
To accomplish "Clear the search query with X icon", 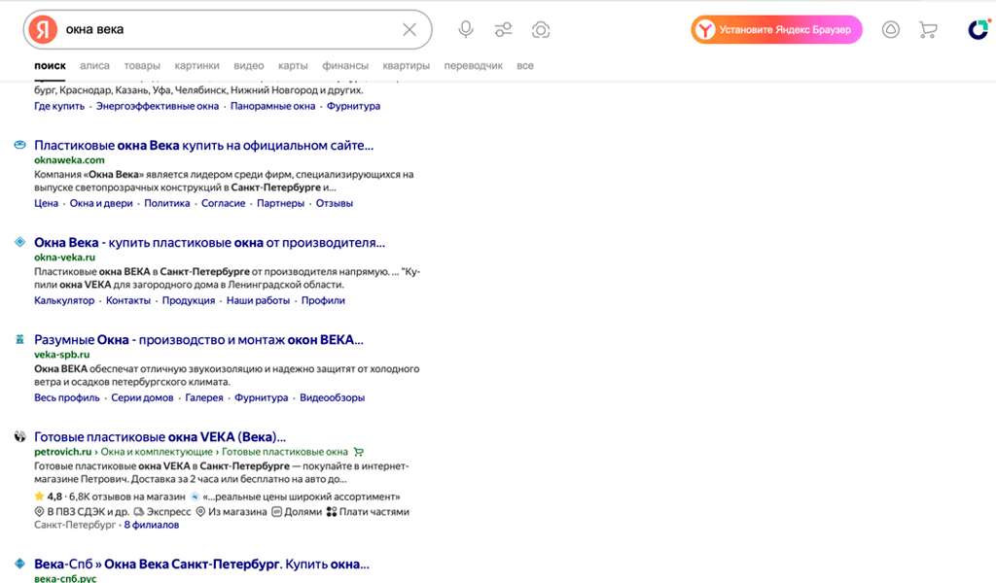I will 409,30.
